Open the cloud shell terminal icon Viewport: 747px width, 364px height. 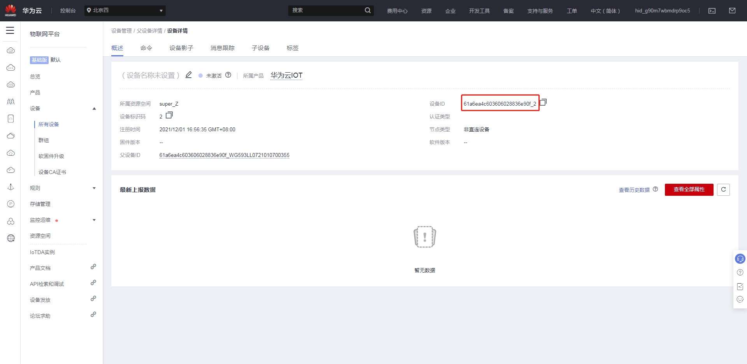click(712, 11)
